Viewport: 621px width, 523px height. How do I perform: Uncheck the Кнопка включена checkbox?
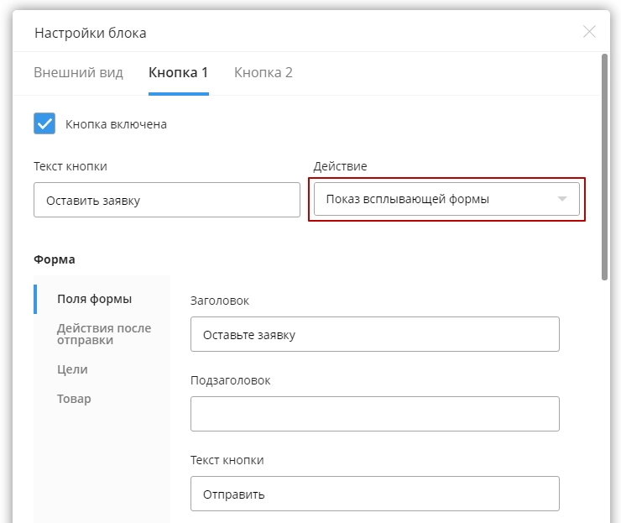[44, 123]
